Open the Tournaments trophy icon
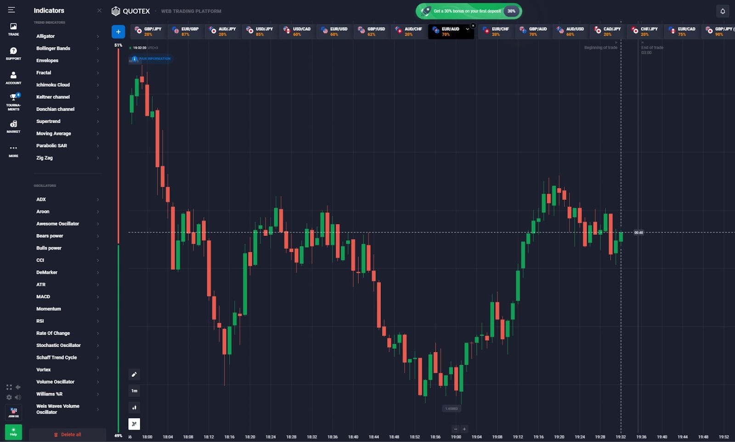The image size is (735, 442). coord(13,102)
